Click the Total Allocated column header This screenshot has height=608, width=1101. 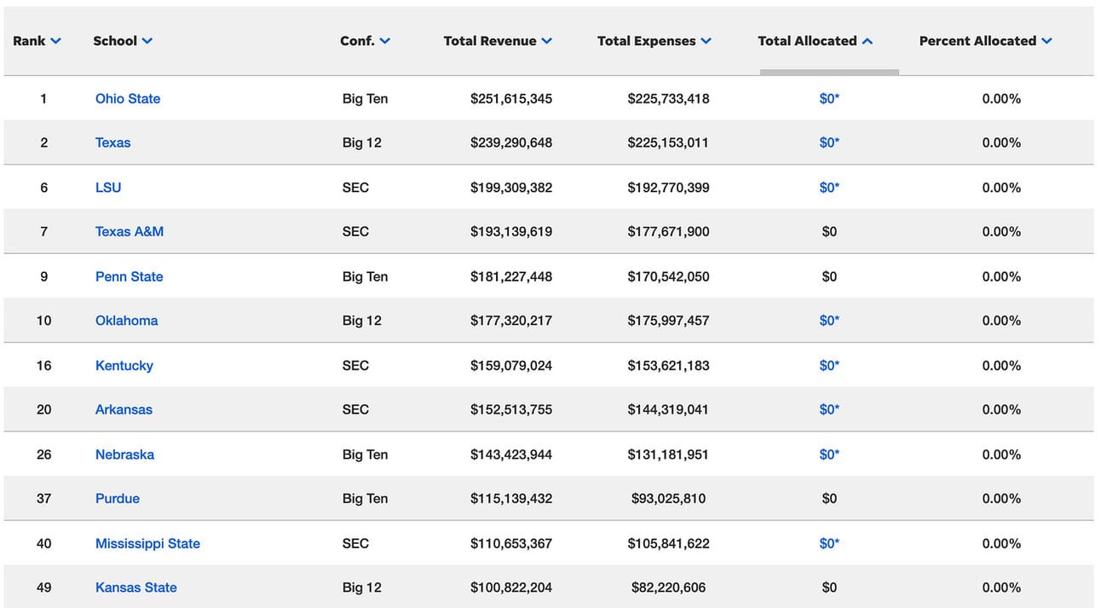[x=807, y=41]
